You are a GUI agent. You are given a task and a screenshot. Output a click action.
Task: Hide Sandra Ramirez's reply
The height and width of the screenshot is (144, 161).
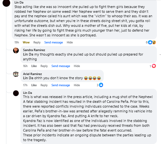pos(77,66)
